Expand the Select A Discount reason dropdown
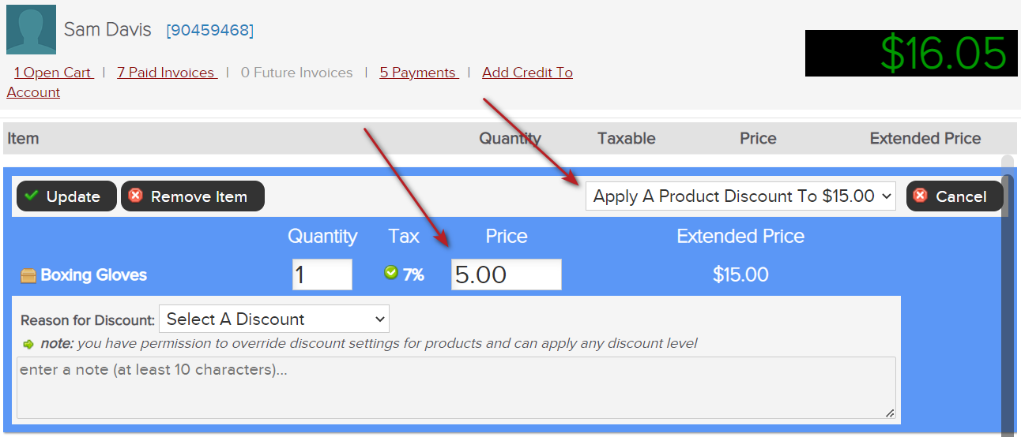Viewport: 1021px width, 437px height. pos(274,319)
